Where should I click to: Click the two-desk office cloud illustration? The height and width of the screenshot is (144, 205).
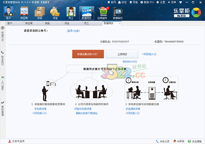(91, 89)
